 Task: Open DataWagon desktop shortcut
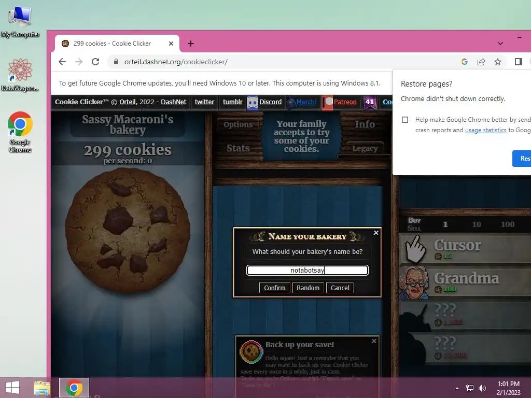[x=20, y=75]
